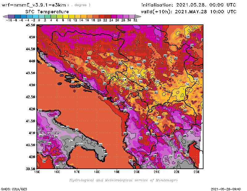Click the "45.5N" latitude label

[x=30, y=25]
